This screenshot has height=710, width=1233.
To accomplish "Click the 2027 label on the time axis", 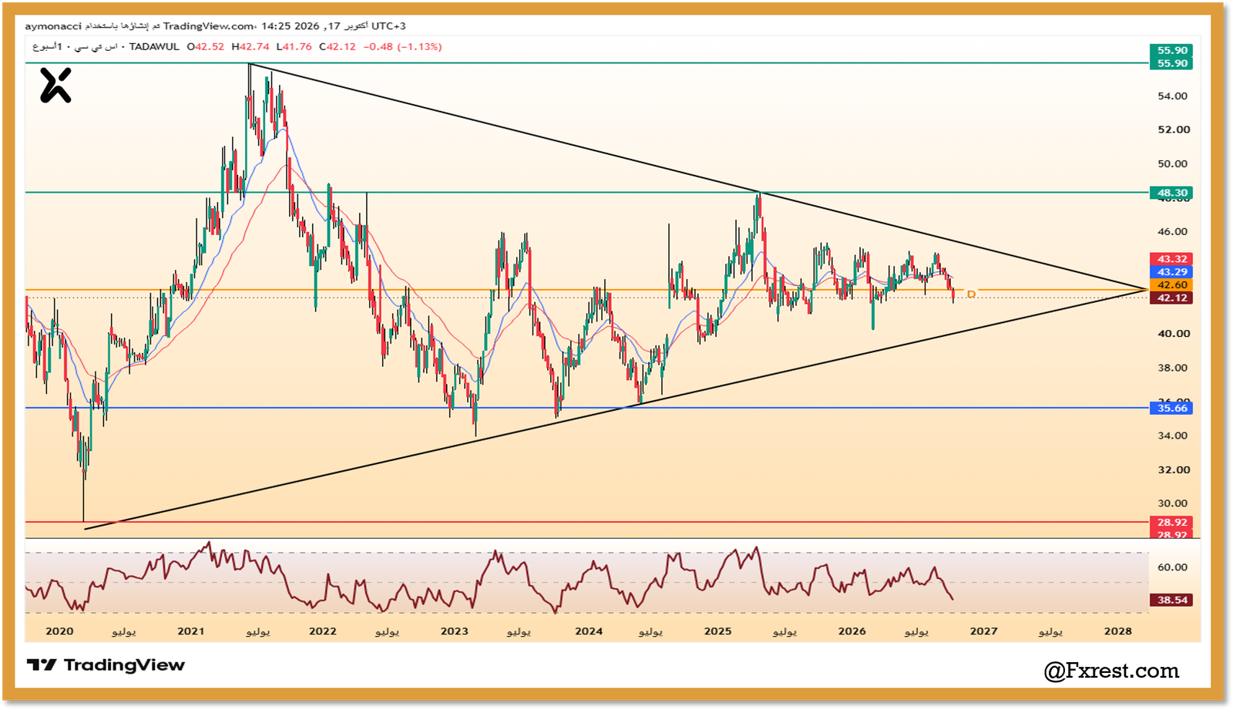I will tap(984, 631).
